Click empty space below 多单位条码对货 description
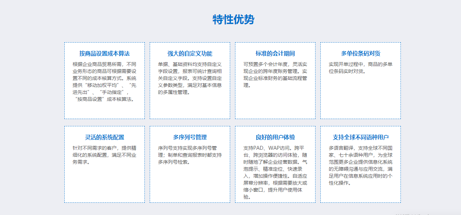The width and height of the screenshot is (461, 215). click(x=360, y=98)
